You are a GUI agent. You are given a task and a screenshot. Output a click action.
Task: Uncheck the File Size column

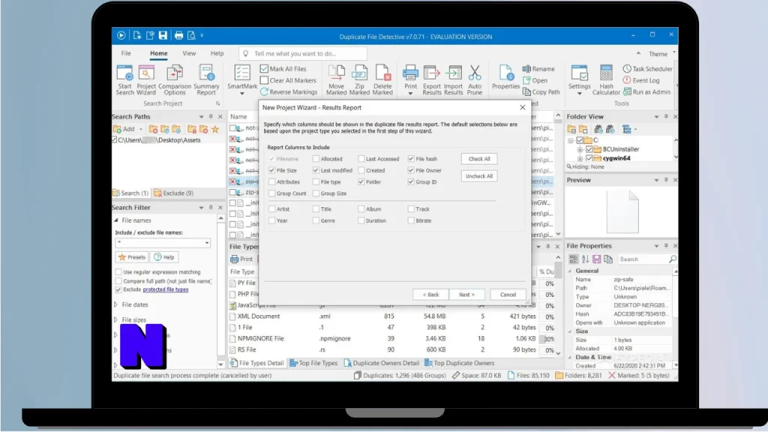(271, 170)
